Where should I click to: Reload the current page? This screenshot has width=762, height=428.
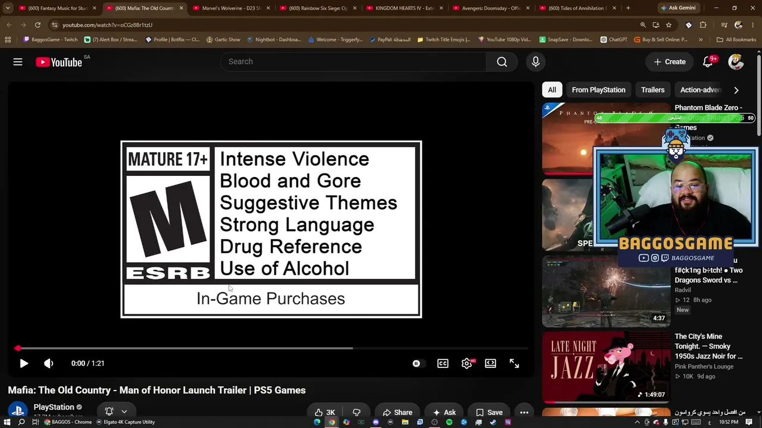click(38, 25)
